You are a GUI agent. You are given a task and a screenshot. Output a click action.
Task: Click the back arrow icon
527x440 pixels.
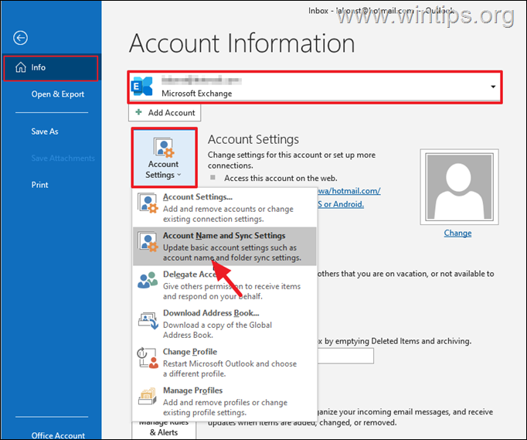pos(21,38)
